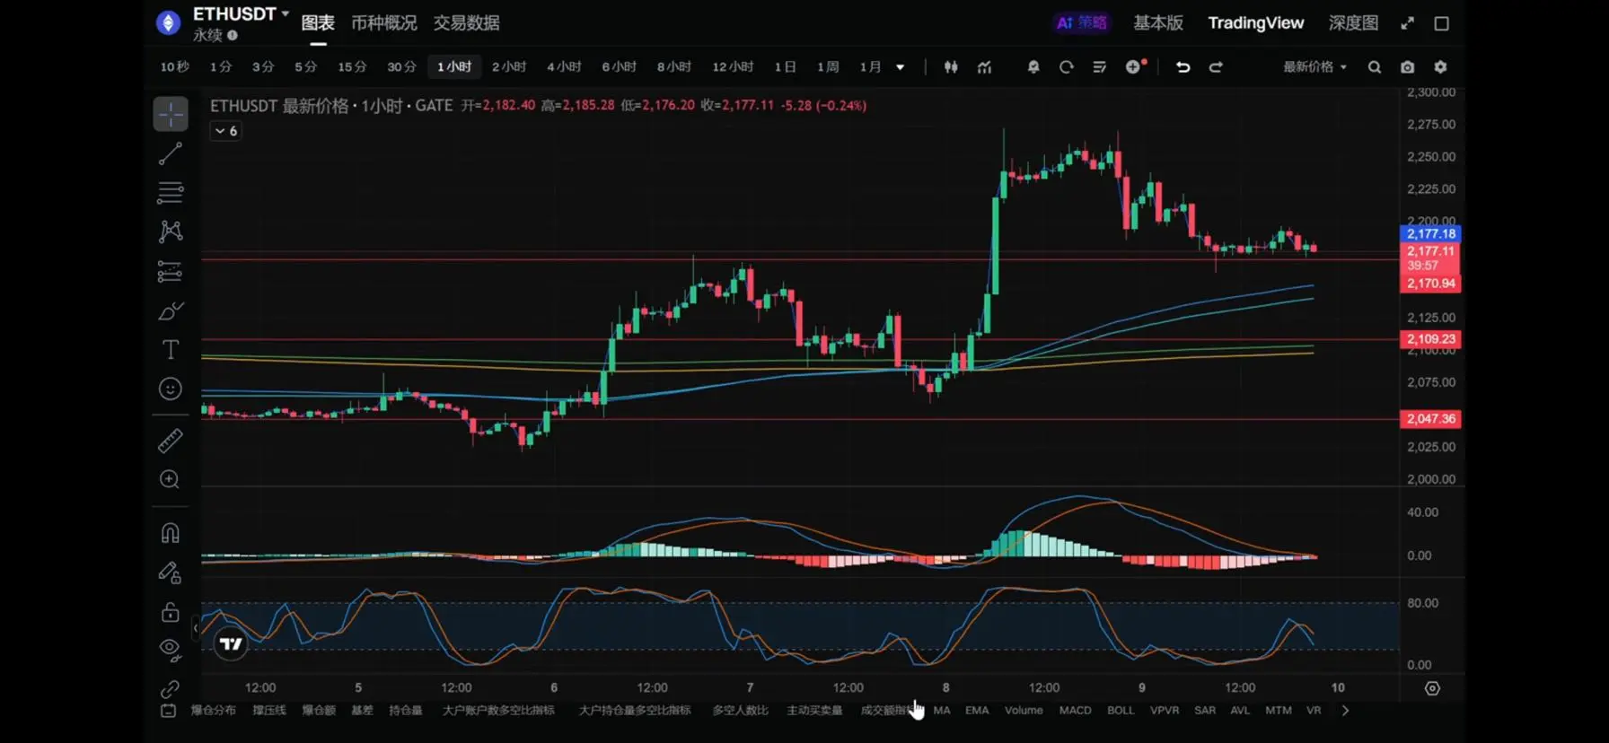Click the 2,047.36 horizontal line price label

click(1430, 419)
